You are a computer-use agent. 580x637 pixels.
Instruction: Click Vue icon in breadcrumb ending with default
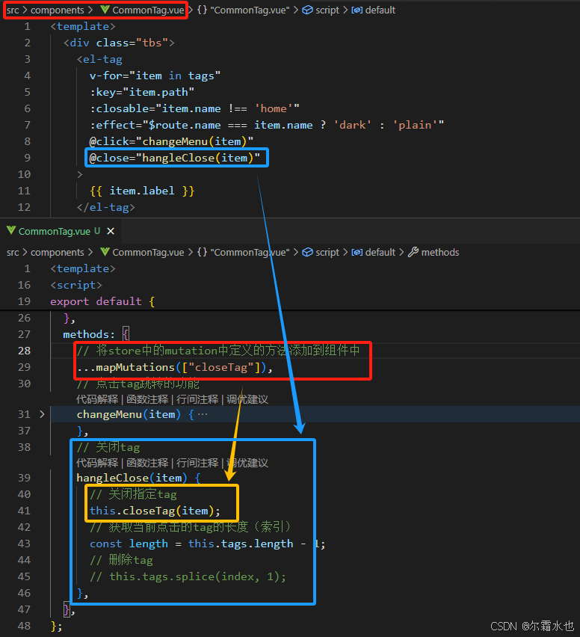105,10
